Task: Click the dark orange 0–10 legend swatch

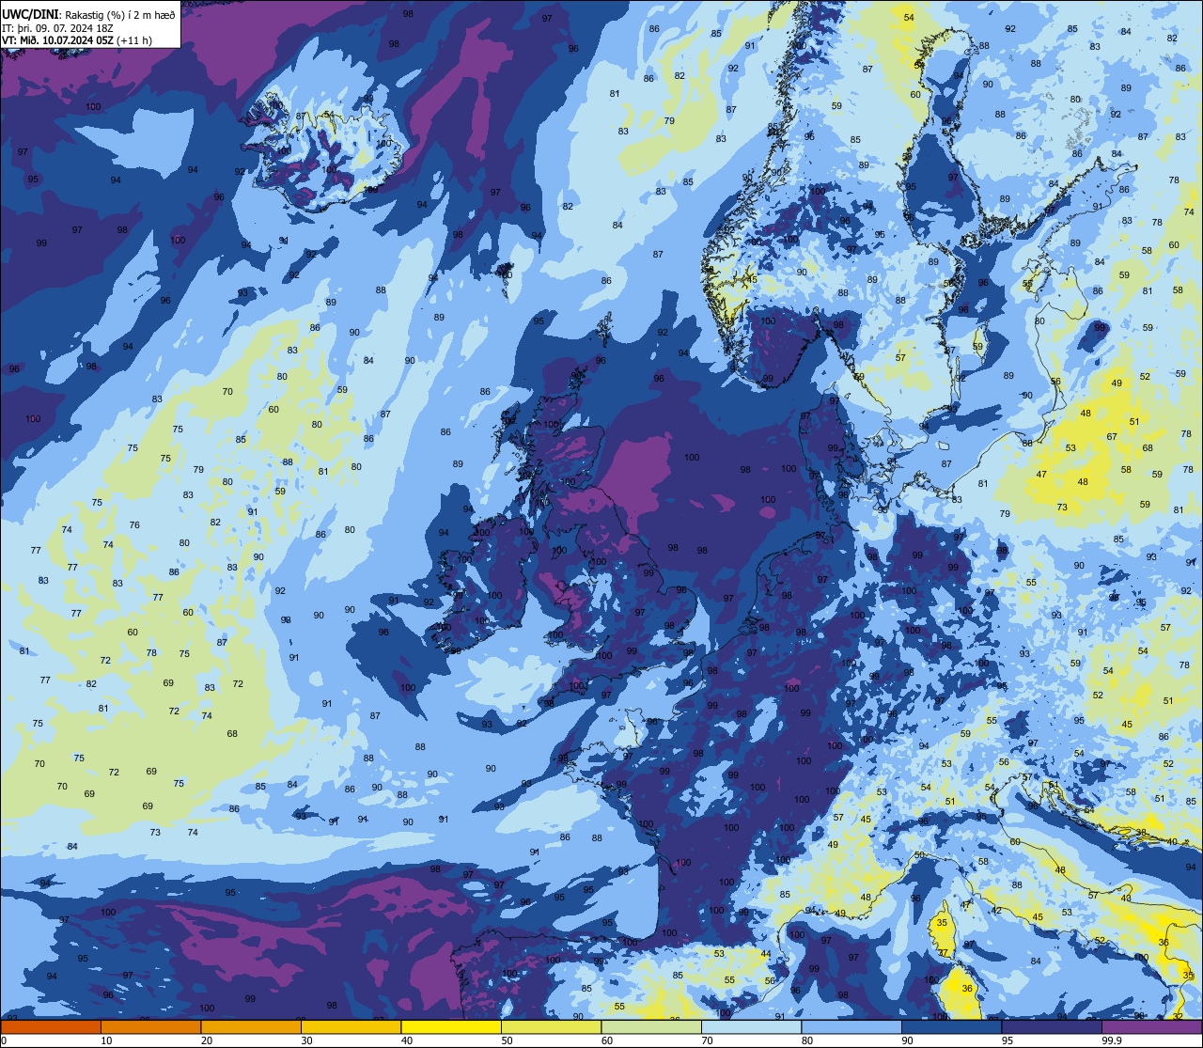Action: pos(50,1027)
